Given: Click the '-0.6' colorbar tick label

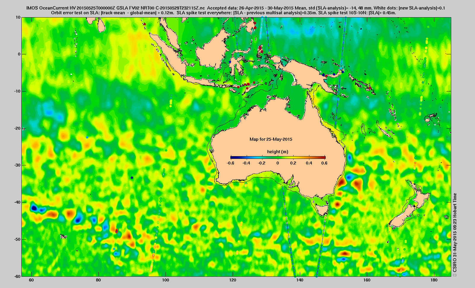Looking at the screenshot, I should [230, 163].
